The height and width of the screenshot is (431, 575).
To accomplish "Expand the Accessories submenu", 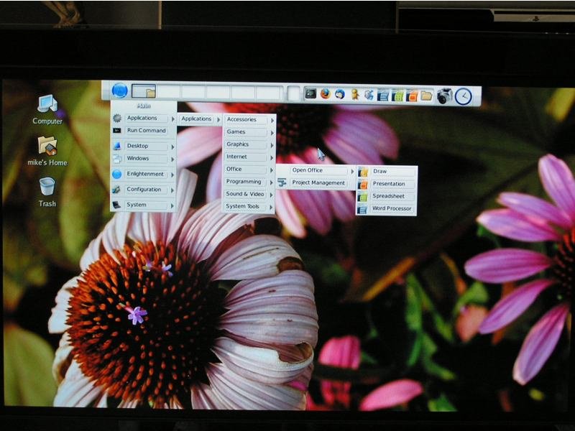I will point(249,120).
